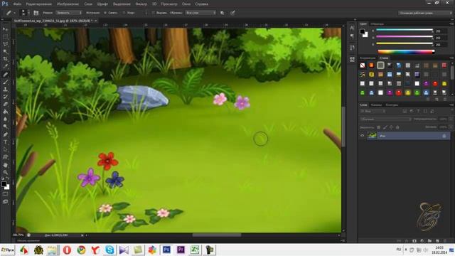The image size is (455, 256).
Task: Open the Режим mode dropdown
Action: [69, 13]
